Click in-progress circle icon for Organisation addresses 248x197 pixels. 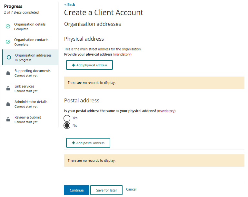click(x=9, y=57)
